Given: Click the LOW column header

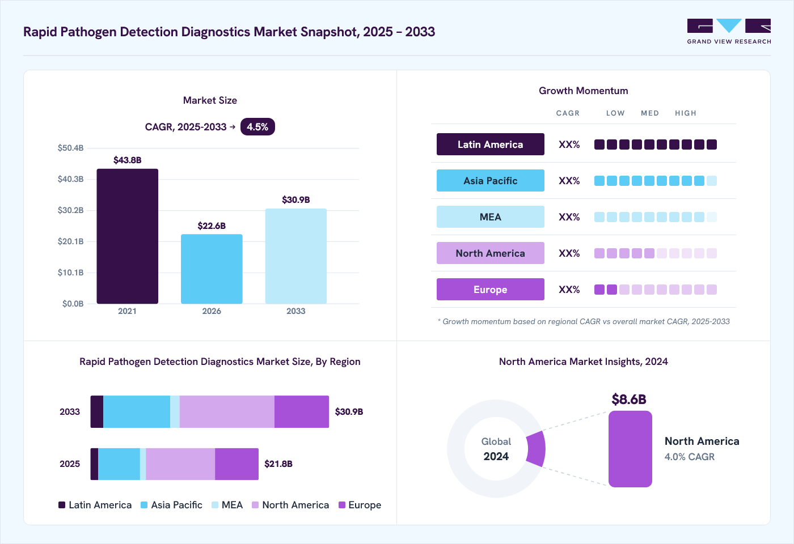Looking at the screenshot, I should coord(615,113).
